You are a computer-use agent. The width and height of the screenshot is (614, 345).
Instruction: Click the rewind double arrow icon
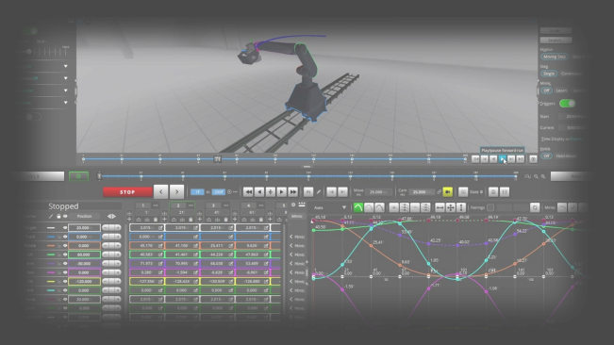click(x=248, y=192)
